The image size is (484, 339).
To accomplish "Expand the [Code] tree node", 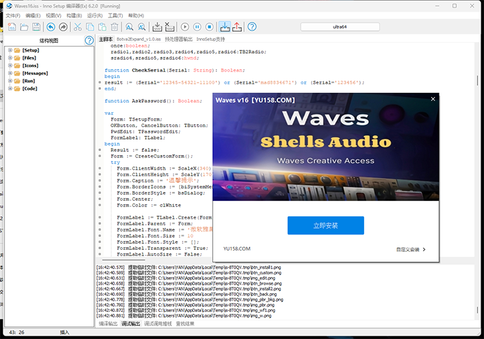I will tap(10, 88).
